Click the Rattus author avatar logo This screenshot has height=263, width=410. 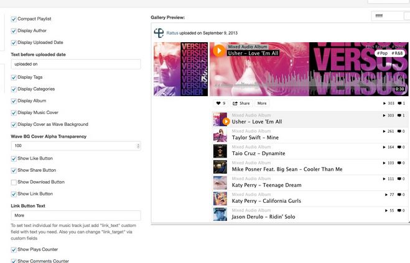tap(159, 33)
